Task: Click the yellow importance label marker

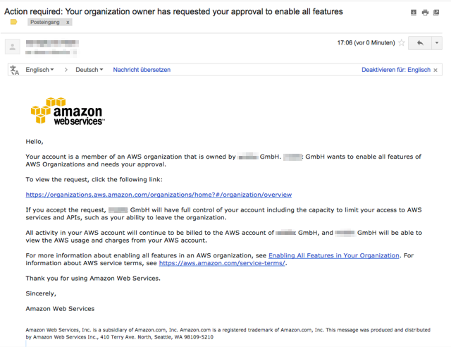Action: click(14, 22)
